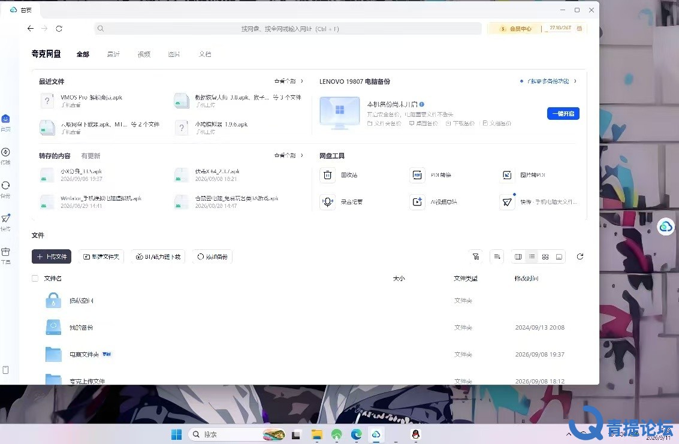Click the filter funnel icon above file list
Viewport: 679px width, 444px height.
click(x=476, y=257)
